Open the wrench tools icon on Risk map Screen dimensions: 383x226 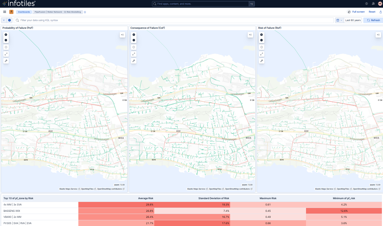tap(262, 61)
